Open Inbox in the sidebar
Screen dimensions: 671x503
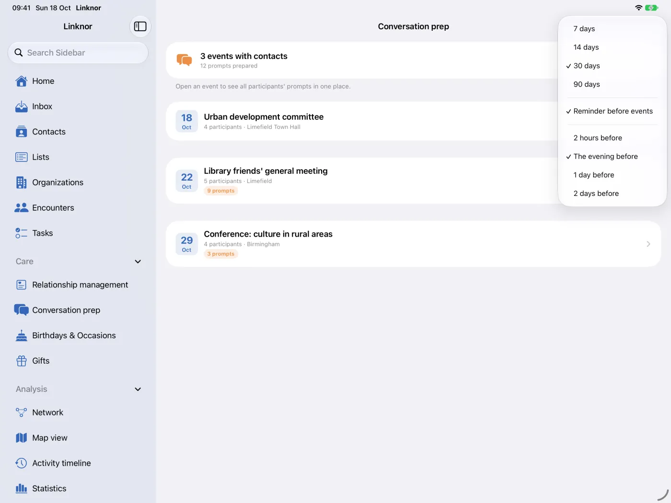tap(78, 106)
